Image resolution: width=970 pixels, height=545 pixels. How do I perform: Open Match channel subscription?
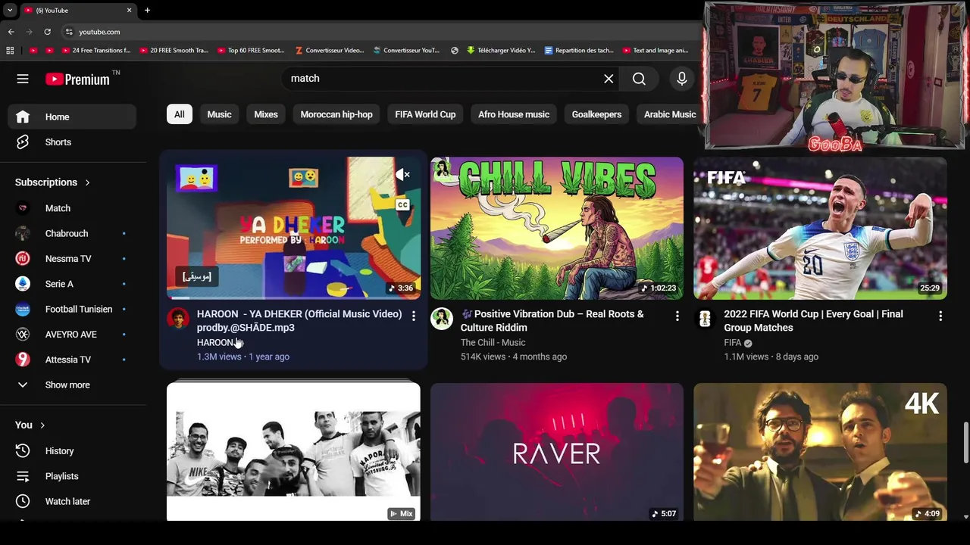(72, 208)
